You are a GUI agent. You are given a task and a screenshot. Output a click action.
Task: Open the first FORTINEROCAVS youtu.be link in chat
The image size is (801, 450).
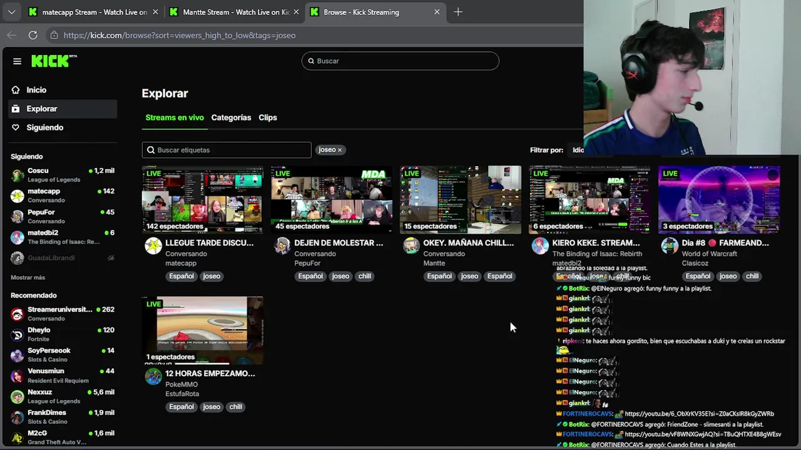coord(699,414)
